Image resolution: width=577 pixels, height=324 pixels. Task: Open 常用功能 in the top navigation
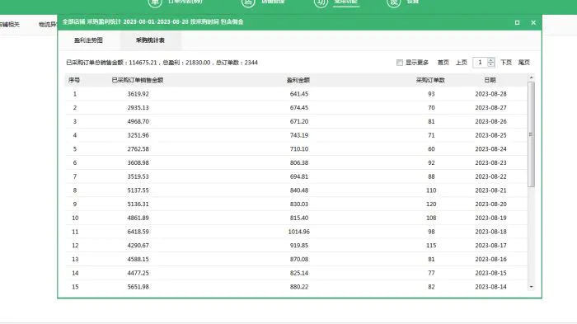345,2
